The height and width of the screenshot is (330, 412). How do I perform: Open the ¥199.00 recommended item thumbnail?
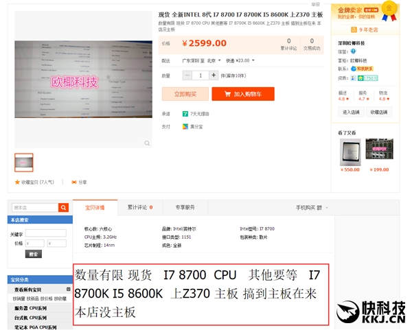(379, 149)
